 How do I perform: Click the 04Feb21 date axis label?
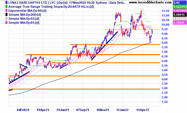point(23,110)
